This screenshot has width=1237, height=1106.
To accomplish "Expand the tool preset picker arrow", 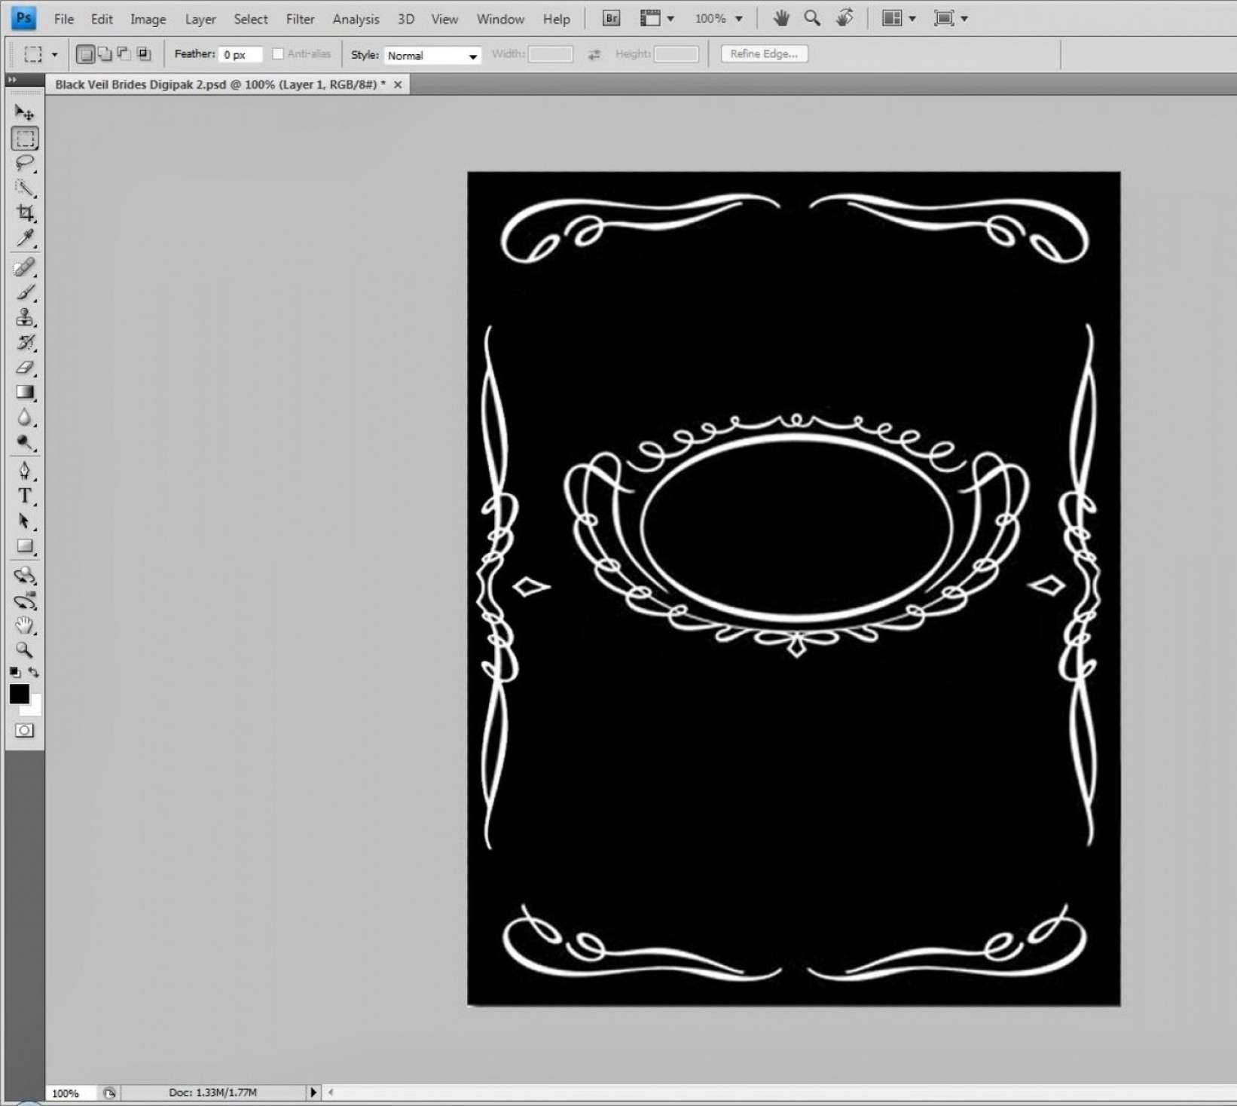I will click(54, 54).
